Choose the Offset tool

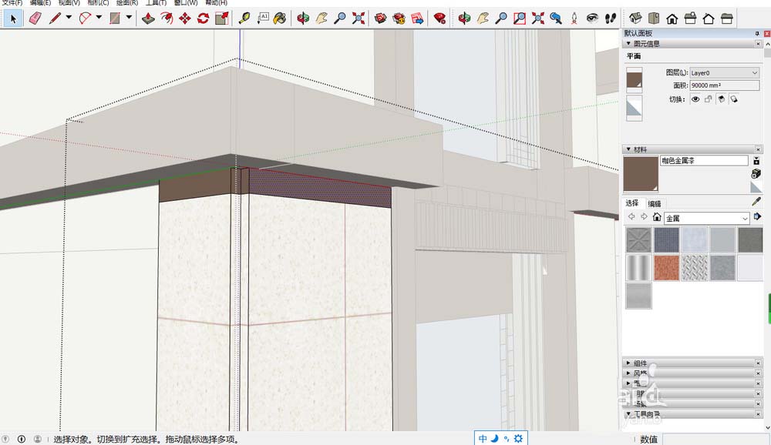167,18
